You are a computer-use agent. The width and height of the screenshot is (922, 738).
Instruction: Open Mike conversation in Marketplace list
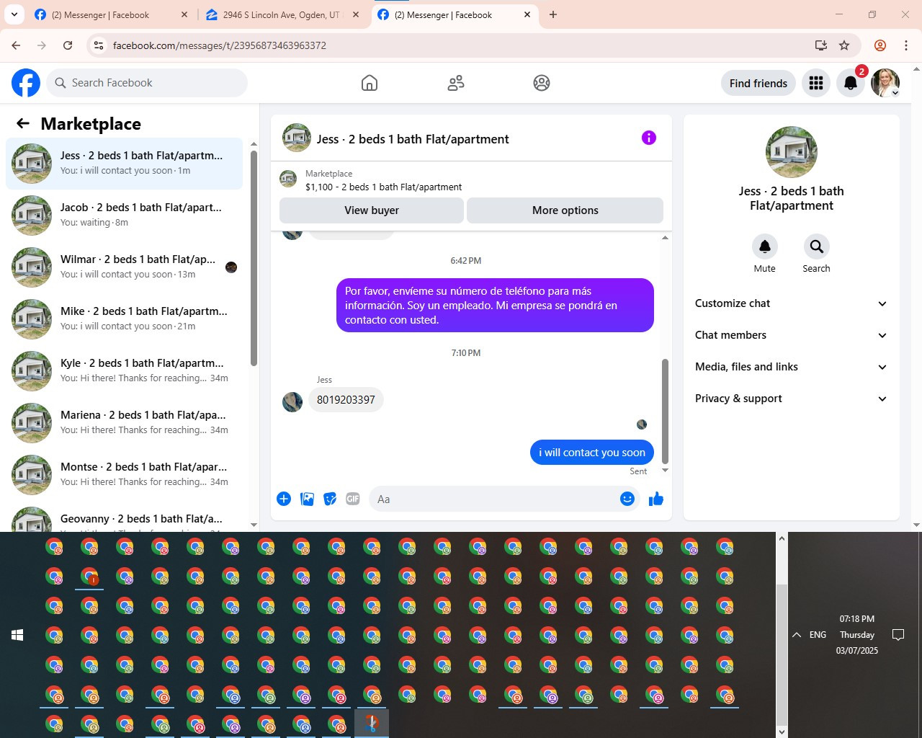tap(124, 319)
